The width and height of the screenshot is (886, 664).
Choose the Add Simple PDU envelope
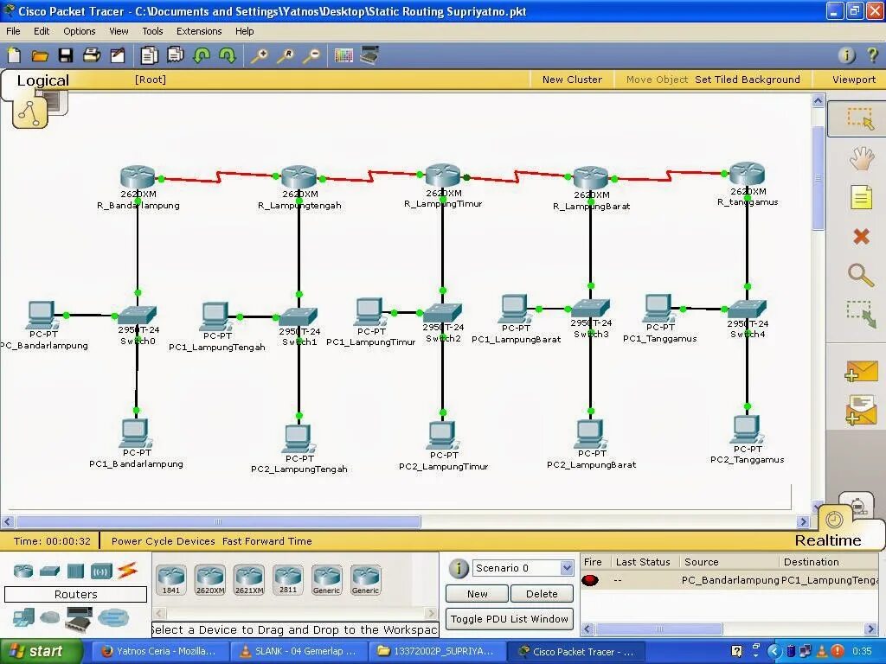(x=861, y=372)
